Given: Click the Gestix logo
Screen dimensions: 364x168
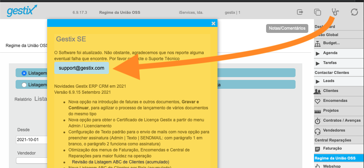Looking at the screenshot, I should [x=22, y=10].
